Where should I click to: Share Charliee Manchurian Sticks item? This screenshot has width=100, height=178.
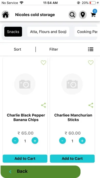(91, 105)
